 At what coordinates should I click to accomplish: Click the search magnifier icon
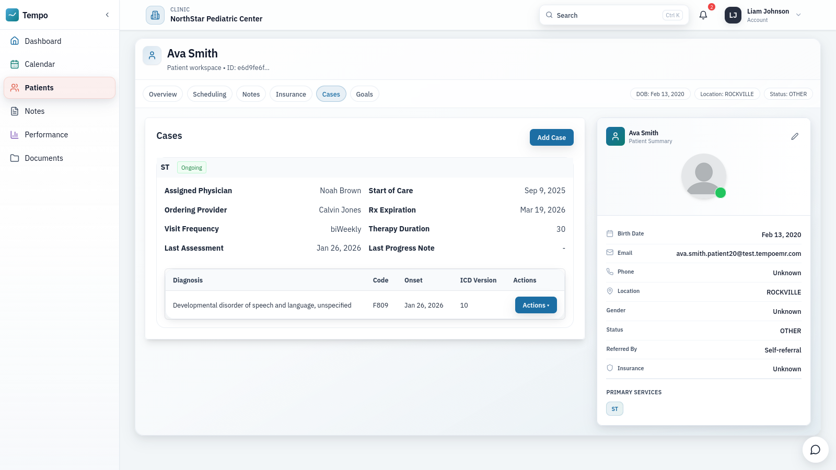click(549, 15)
